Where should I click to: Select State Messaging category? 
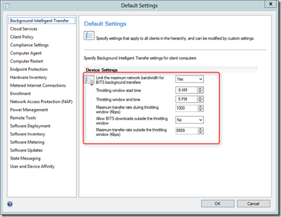click(25, 158)
